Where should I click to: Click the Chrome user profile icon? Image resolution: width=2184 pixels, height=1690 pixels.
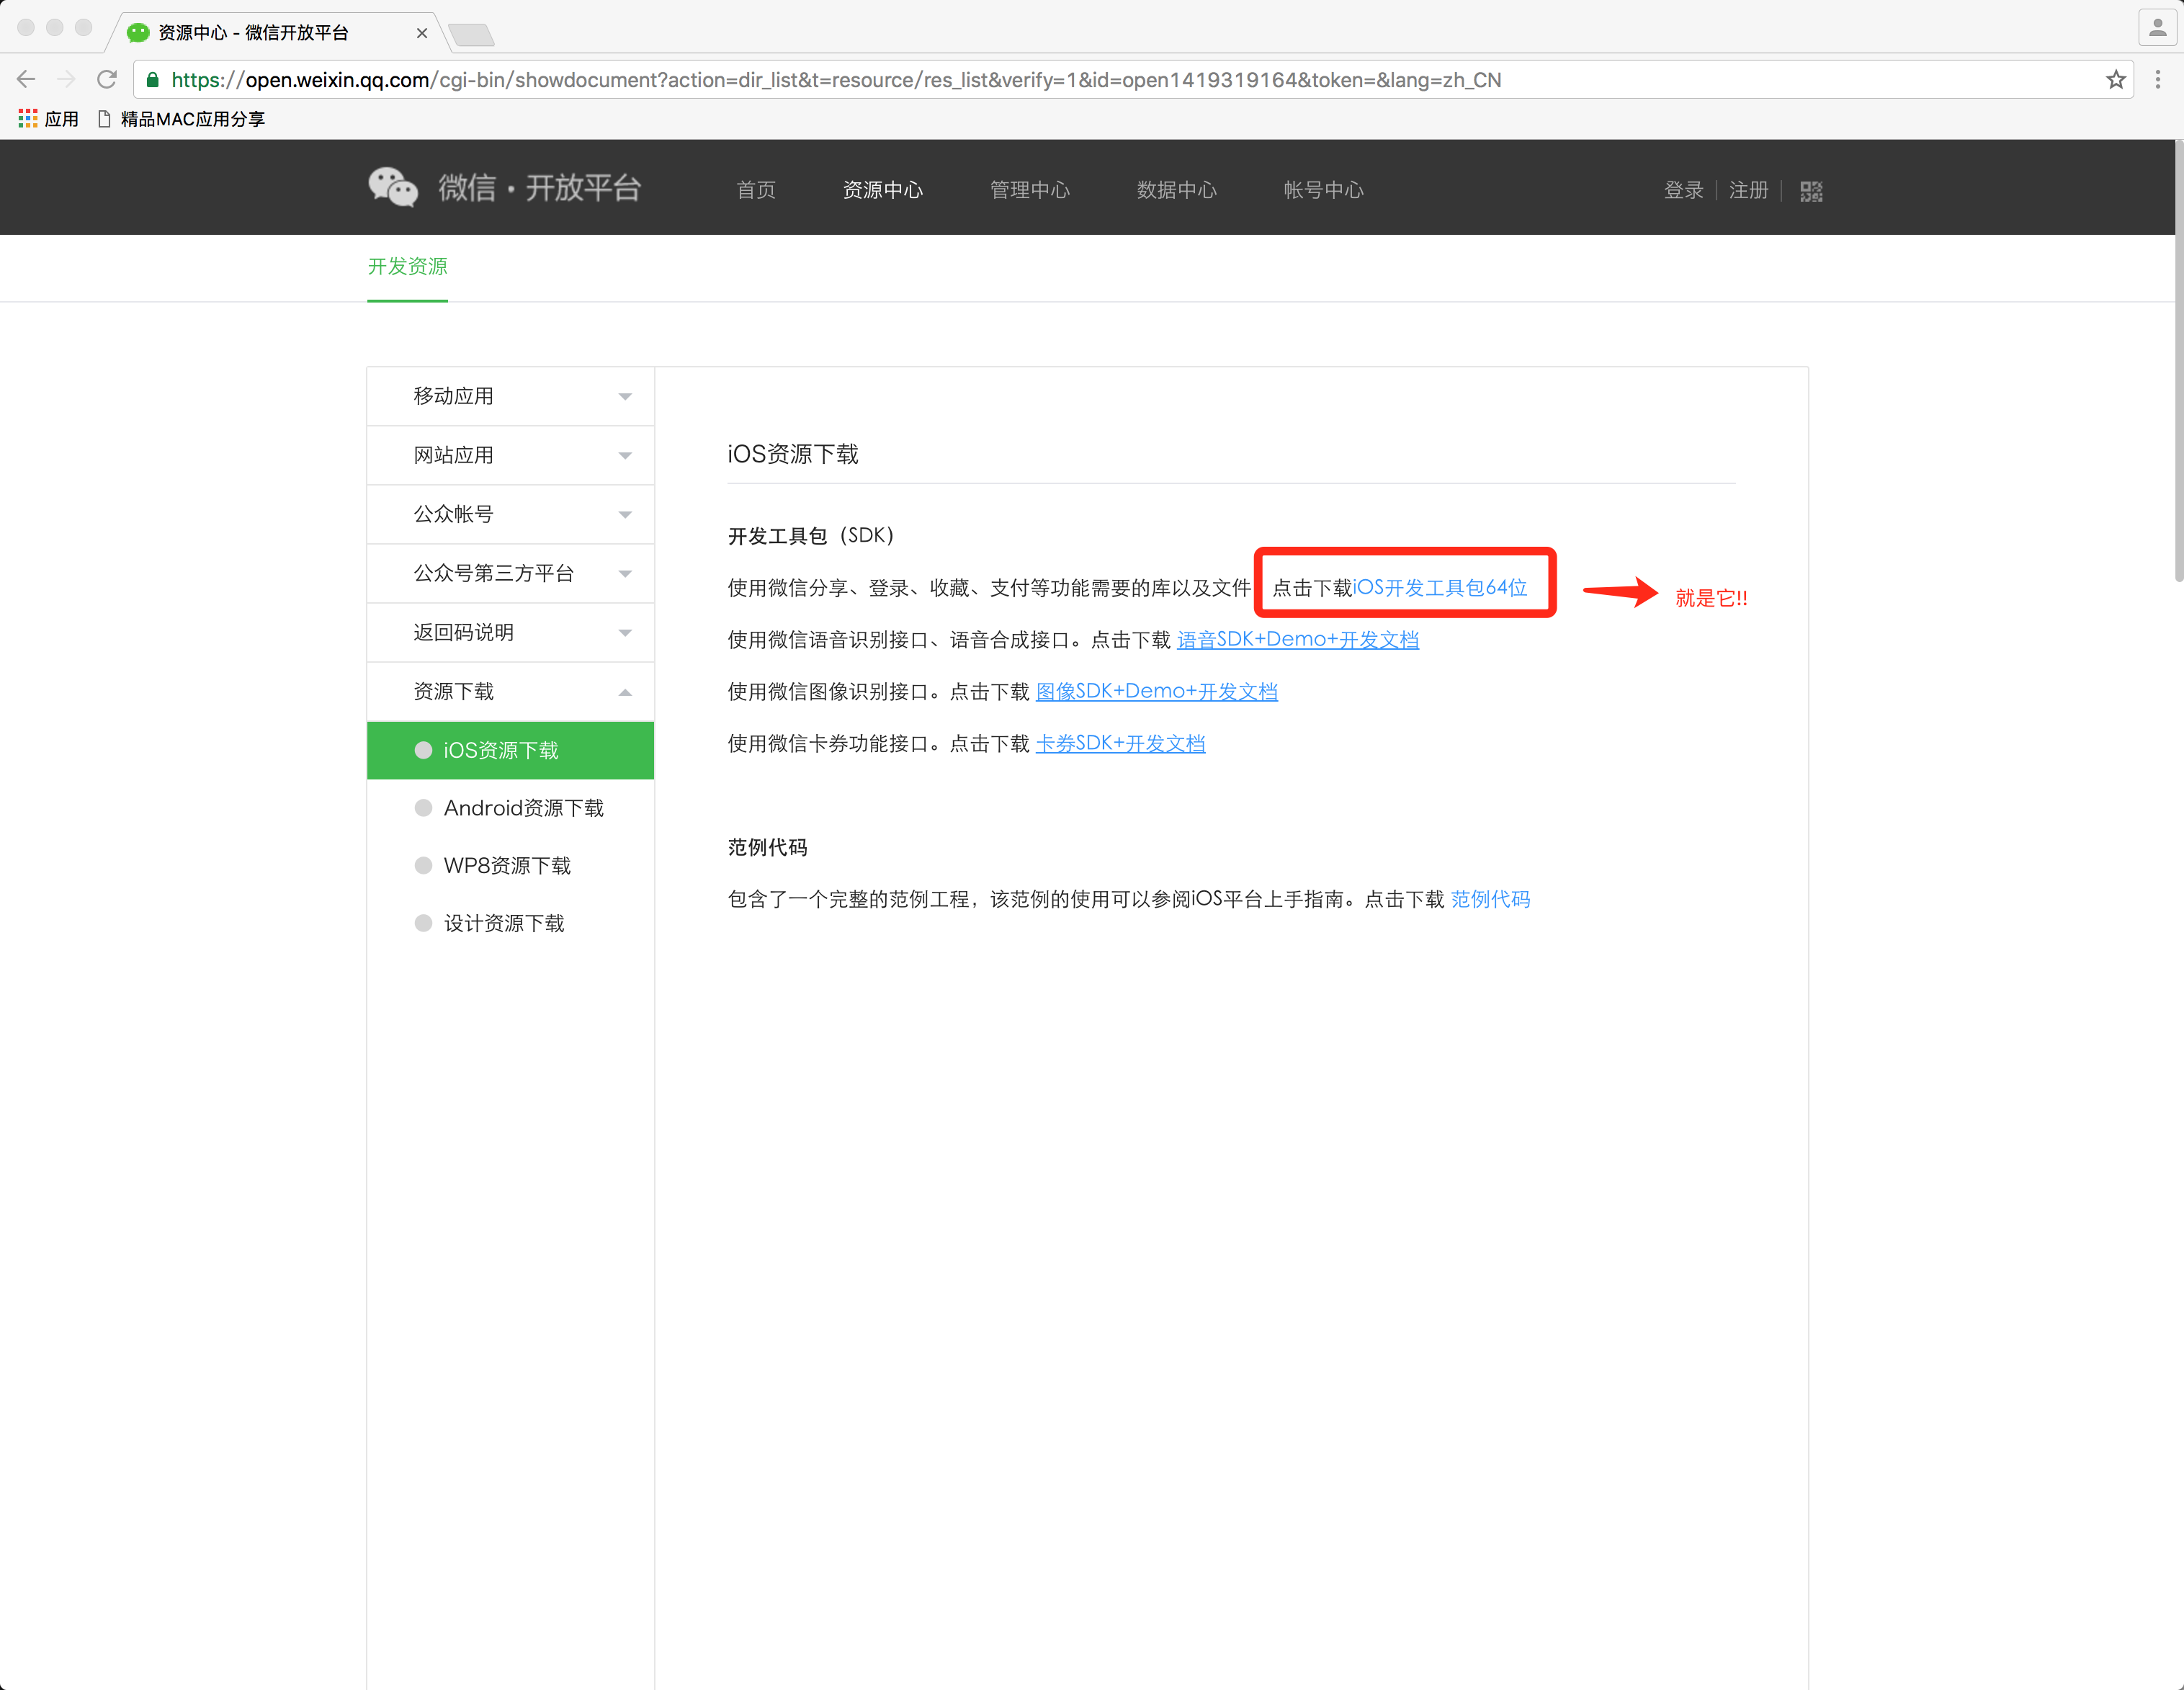2157,28
